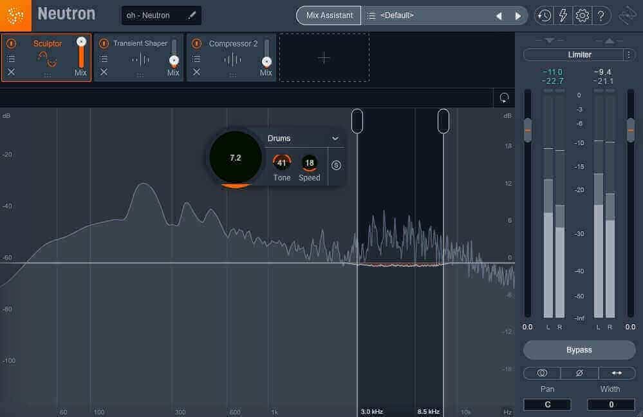
Task: Click the 8.5 kHz frequency label
Action: tap(429, 411)
